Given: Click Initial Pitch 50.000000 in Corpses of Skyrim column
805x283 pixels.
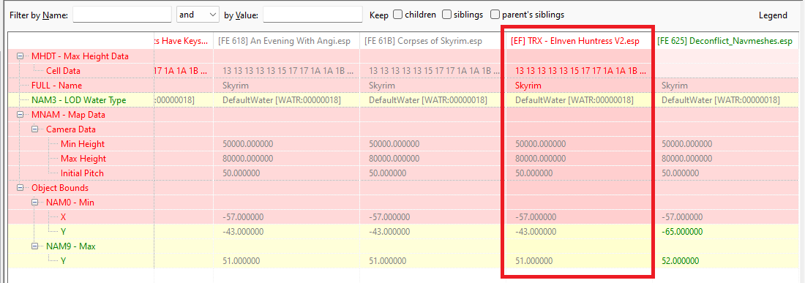Looking at the screenshot, I should coord(388,173).
